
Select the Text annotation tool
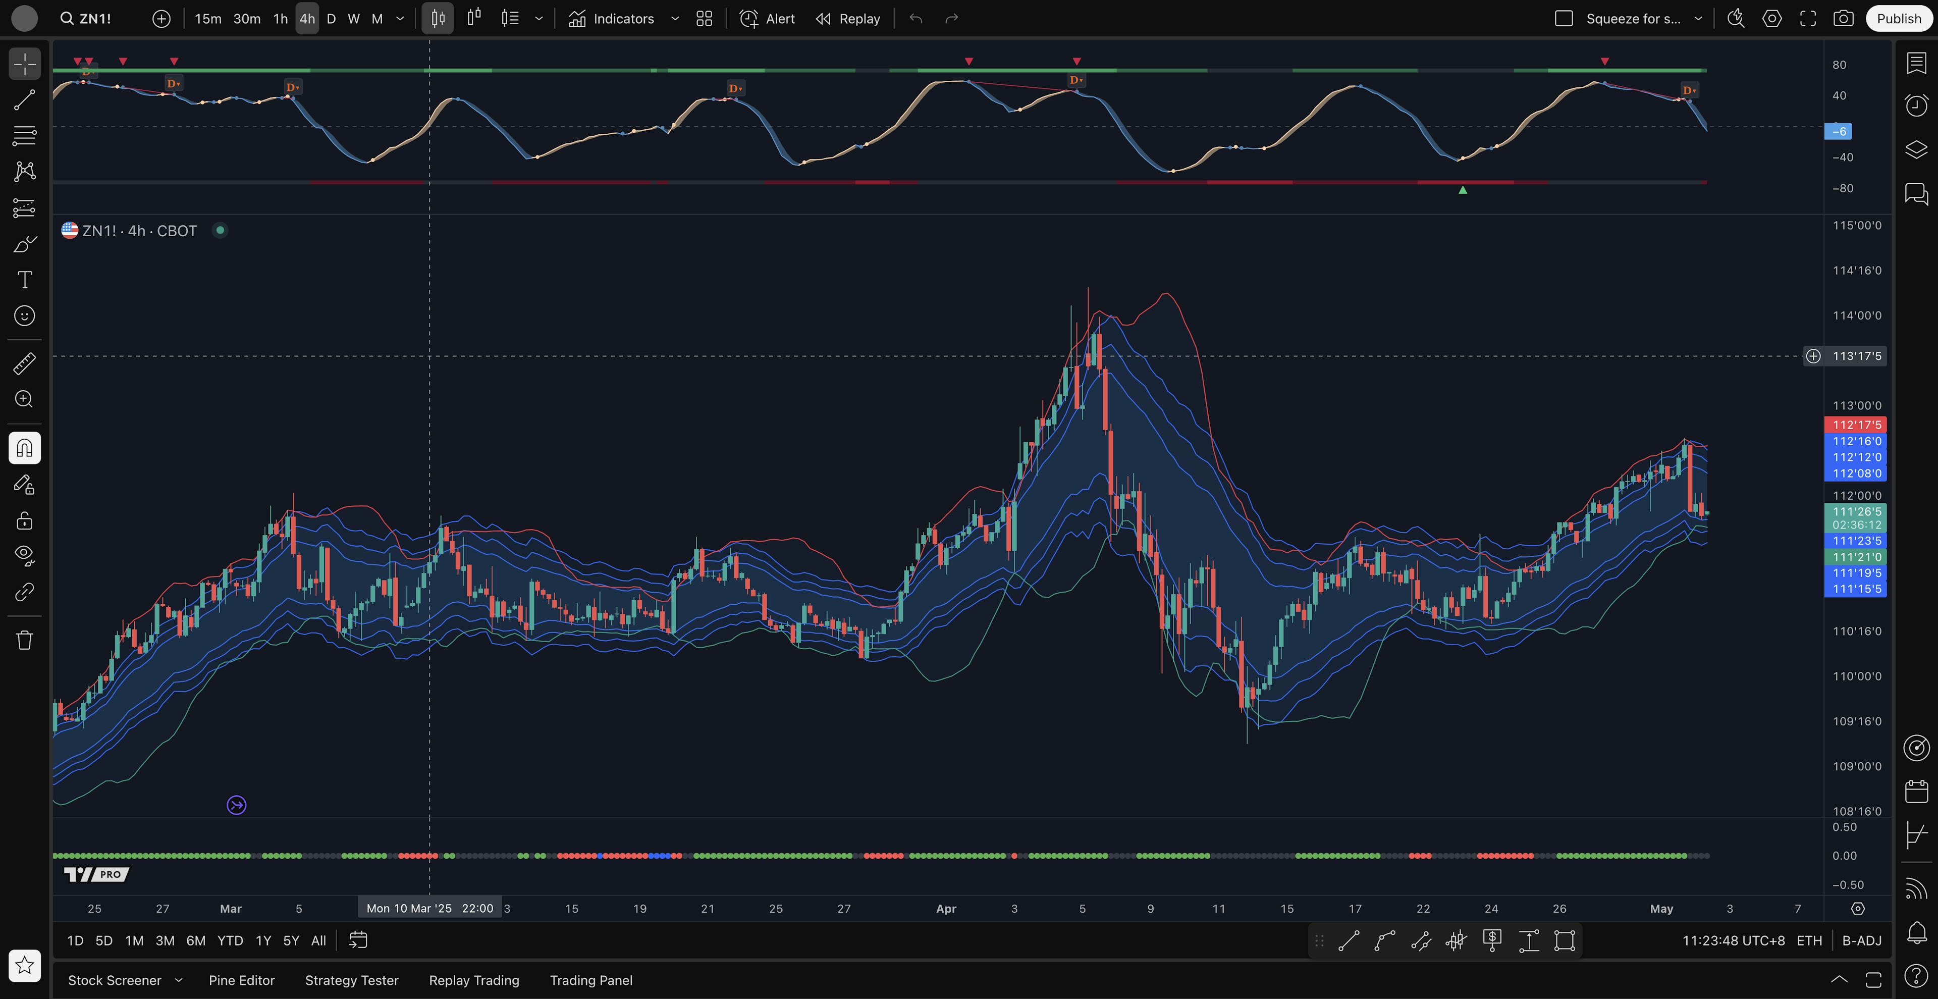pos(24,280)
